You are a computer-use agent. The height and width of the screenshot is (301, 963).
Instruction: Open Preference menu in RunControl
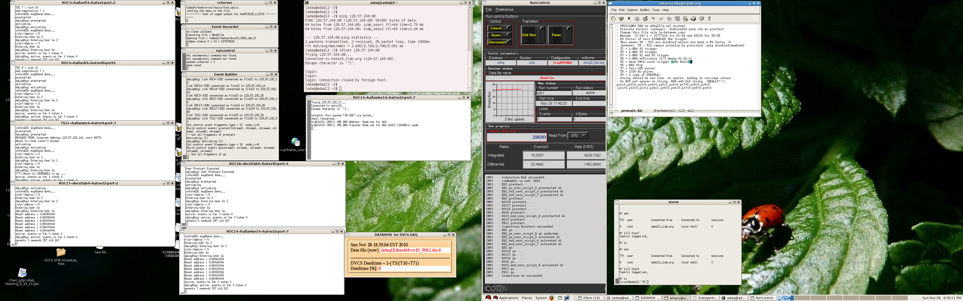pos(504,10)
